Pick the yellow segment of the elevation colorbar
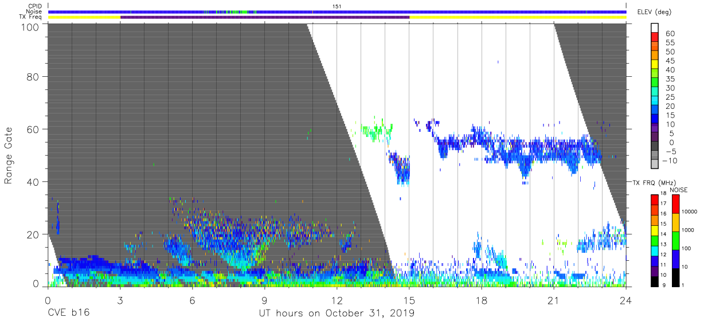The image size is (704, 325). (x=655, y=65)
